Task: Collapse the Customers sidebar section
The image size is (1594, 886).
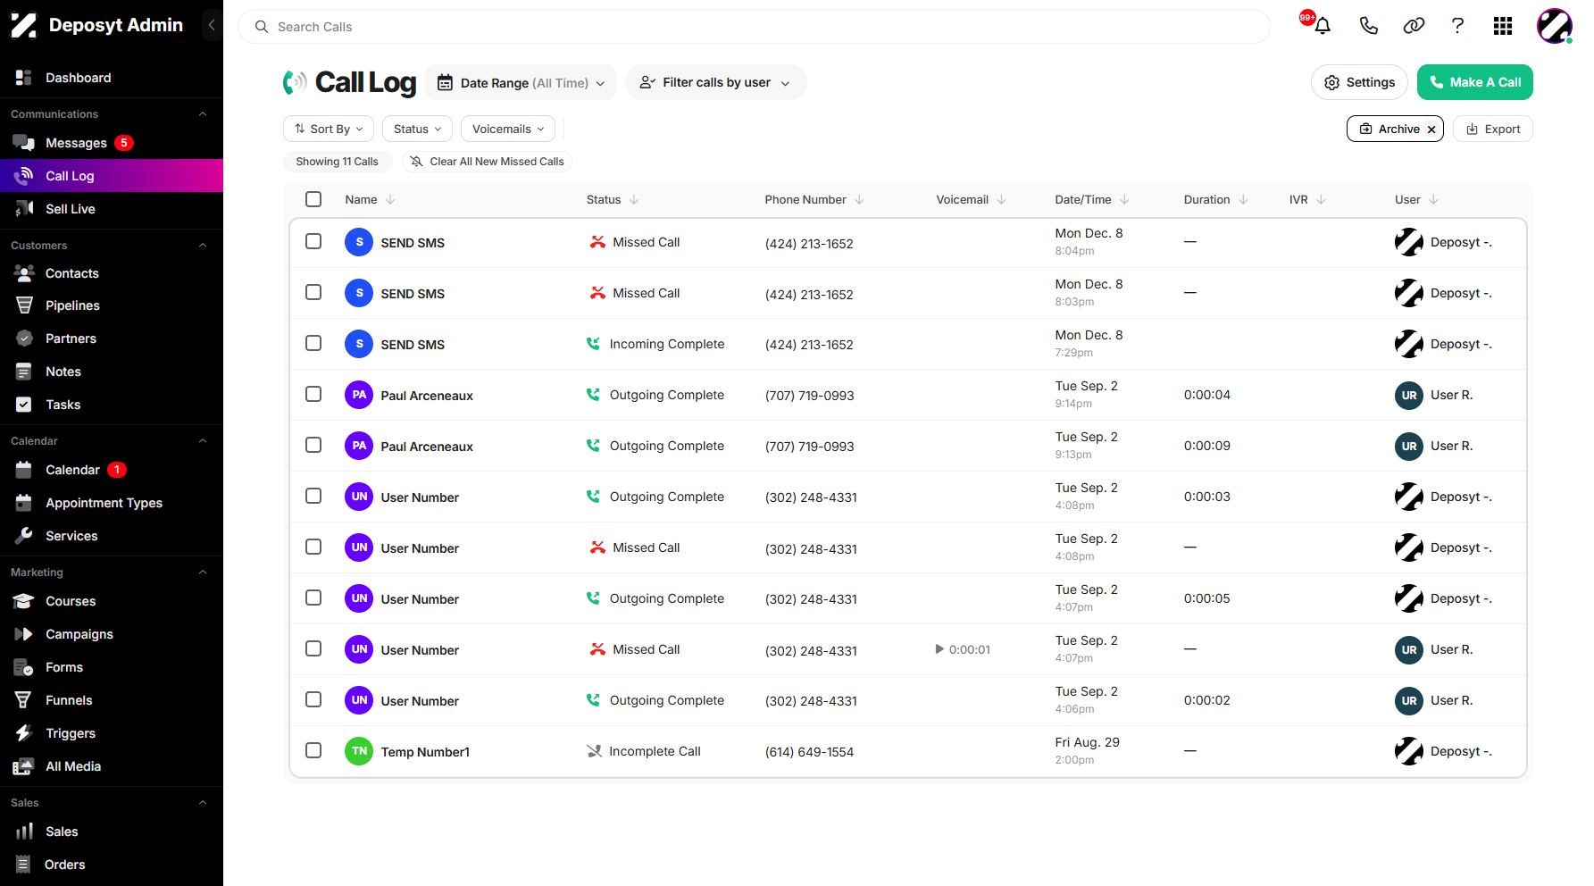Action: (x=203, y=246)
